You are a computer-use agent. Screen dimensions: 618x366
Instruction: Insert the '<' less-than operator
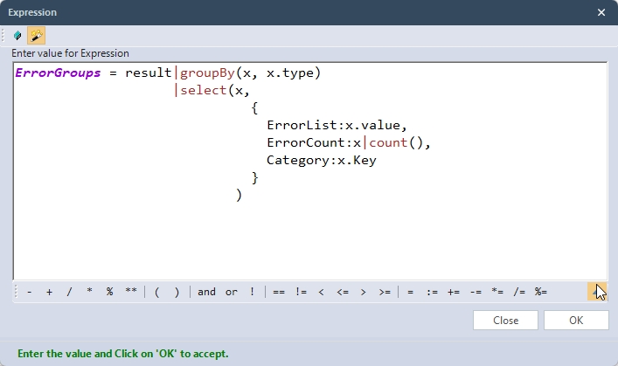(x=321, y=292)
